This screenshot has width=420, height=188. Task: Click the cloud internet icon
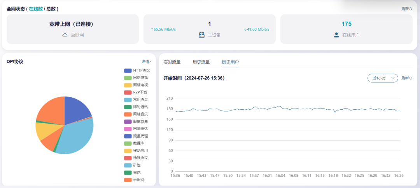tap(65, 35)
